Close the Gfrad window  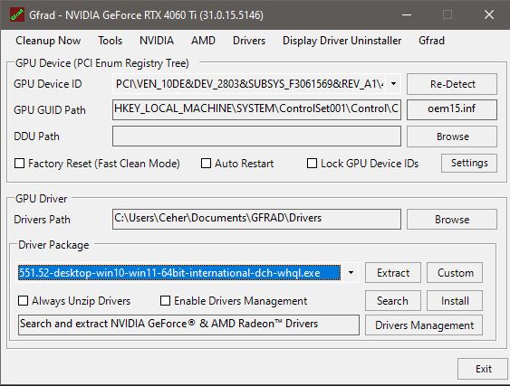(489, 14)
